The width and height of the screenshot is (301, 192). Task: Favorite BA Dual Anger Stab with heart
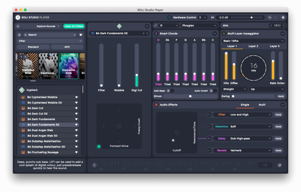[x=76, y=130]
